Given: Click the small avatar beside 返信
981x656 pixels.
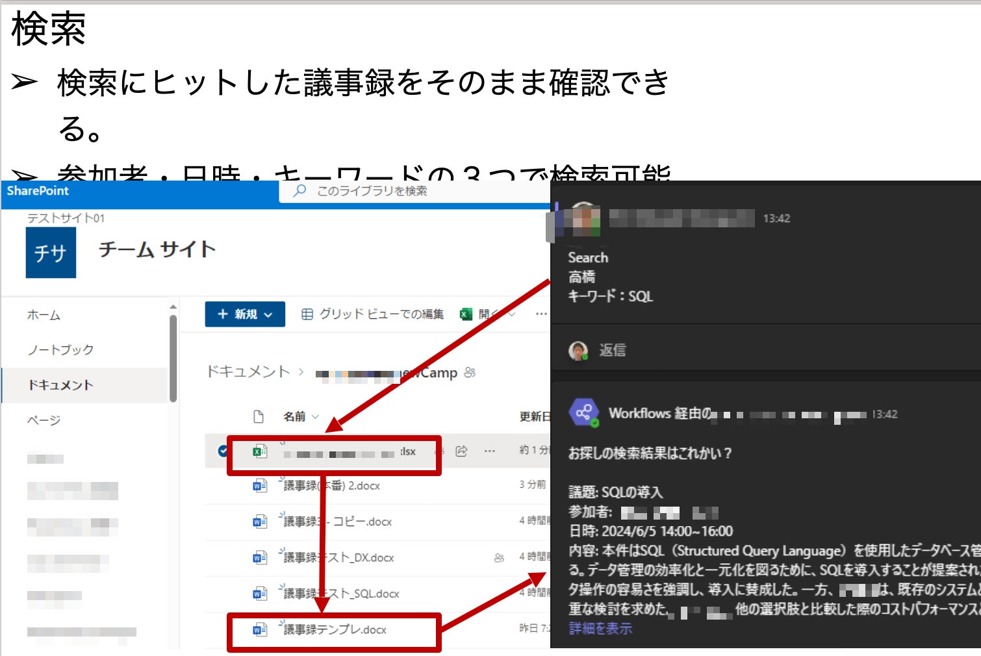Looking at the screenshot, I should click(x=578, y=351).
